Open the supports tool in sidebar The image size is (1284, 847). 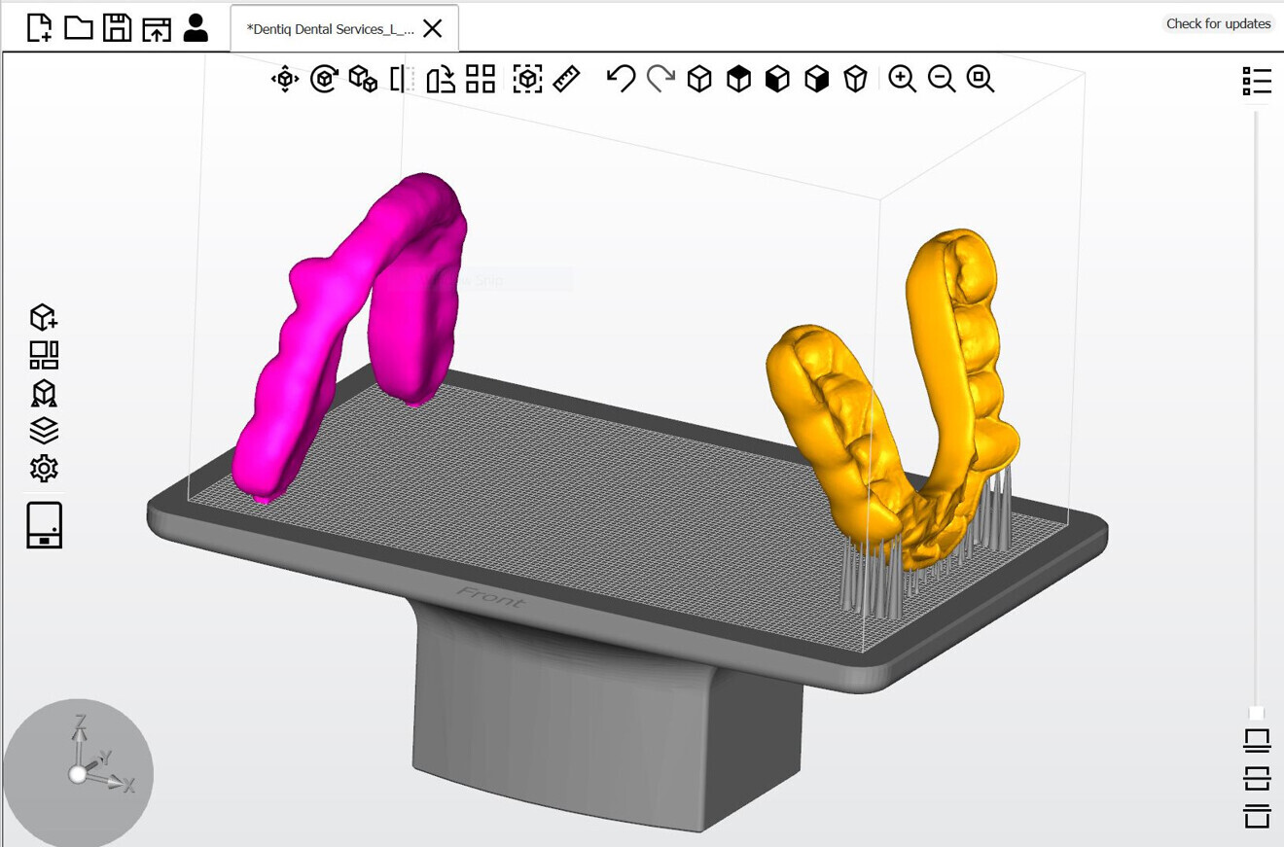44,393
